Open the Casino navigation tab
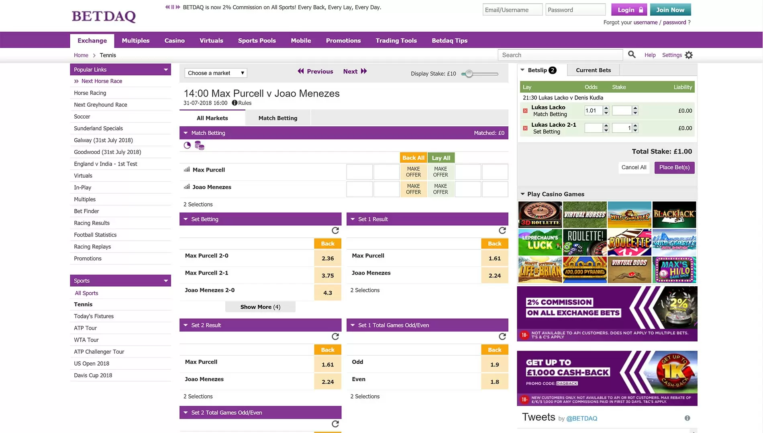Viewport: 763px width, 433px height. pos(174,40)
